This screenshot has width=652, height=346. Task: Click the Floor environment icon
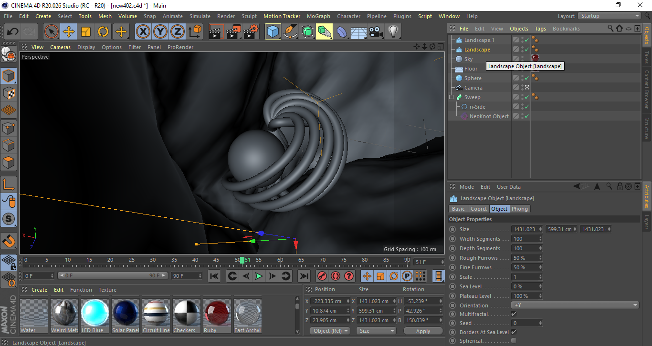[x=359, y=32]
